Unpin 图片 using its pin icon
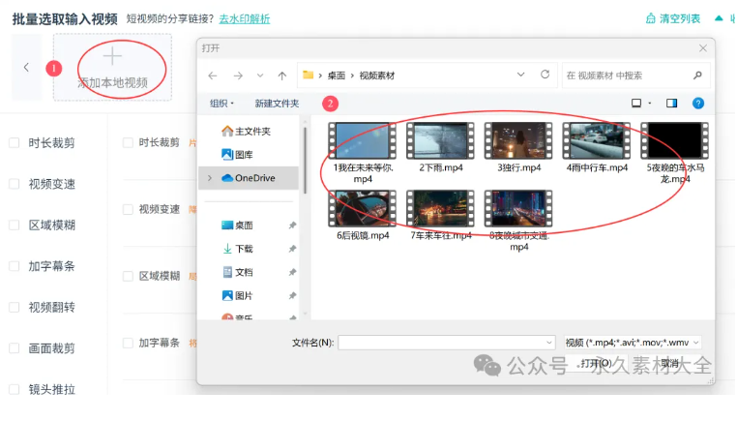Image resolution: width=737 pixels, height=421 pixels. pos(292,296)
